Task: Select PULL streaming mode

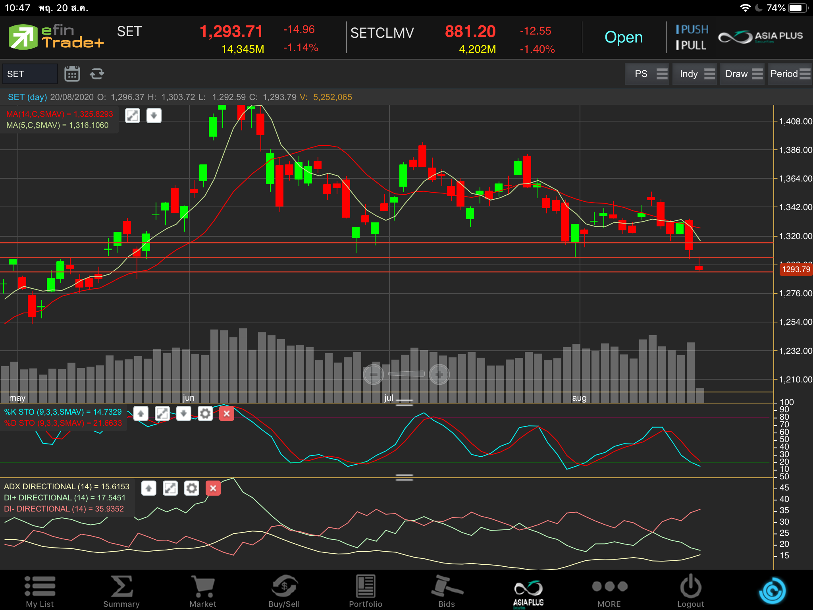Action: pos(692,46)
